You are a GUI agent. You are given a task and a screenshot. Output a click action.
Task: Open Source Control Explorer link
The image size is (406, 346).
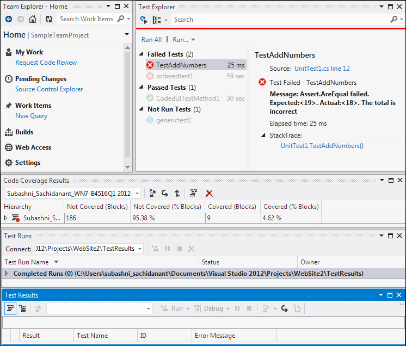tap(49, 89)
